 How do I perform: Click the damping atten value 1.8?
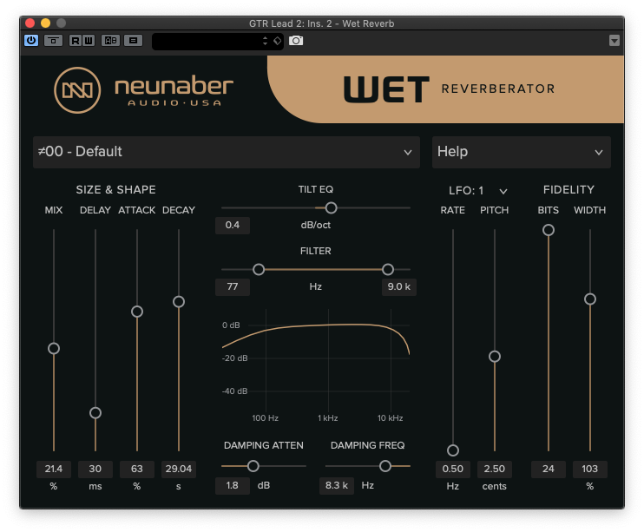233,486
